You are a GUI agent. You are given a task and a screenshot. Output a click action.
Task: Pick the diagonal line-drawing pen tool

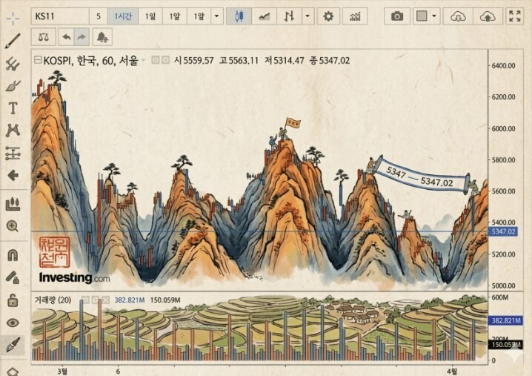click(x=13, y=41)
